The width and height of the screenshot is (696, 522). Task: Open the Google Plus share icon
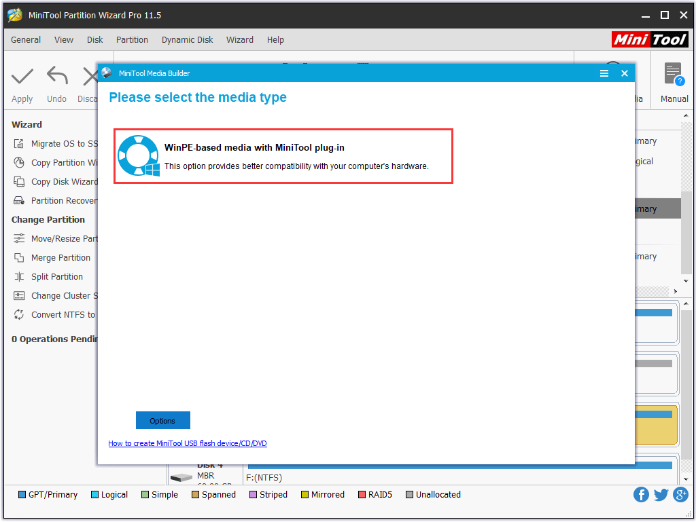tap(680, 495)
